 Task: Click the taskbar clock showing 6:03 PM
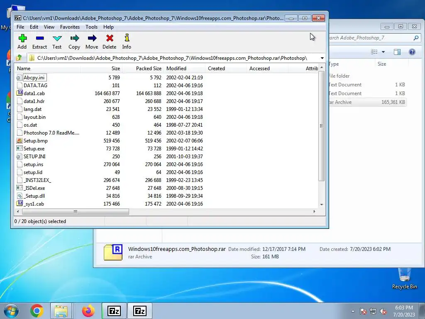[404, 311]
